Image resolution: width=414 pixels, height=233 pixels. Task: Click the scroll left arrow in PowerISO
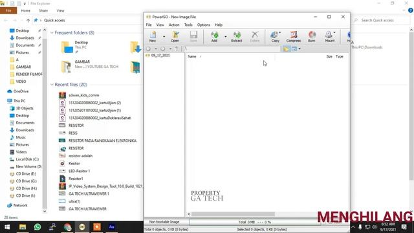tap(189, 214)
